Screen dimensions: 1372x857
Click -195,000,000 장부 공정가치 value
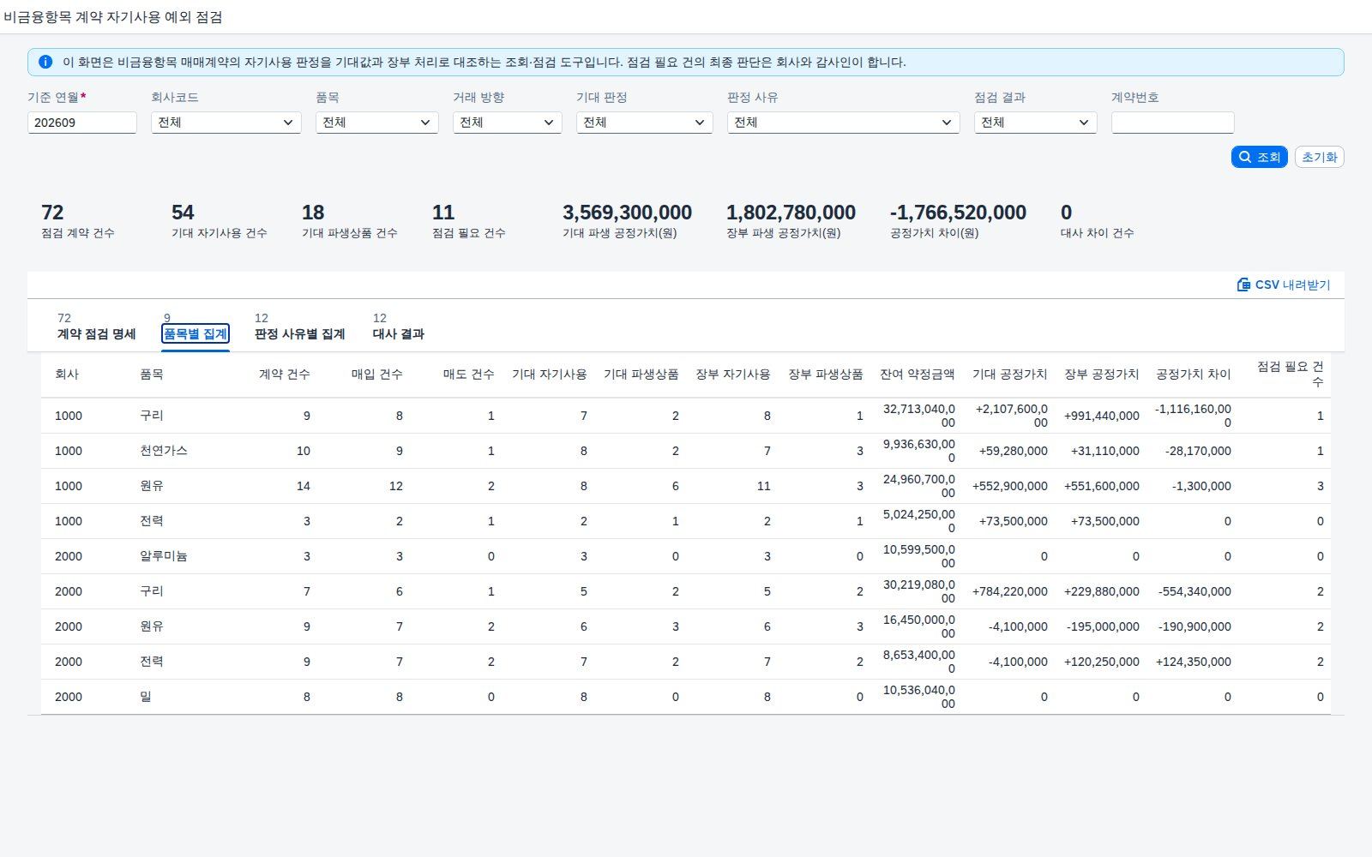tap(1103, 626)
